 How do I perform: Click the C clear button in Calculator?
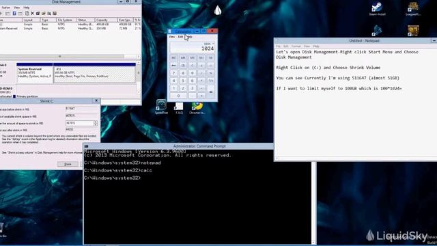(192, 66)
